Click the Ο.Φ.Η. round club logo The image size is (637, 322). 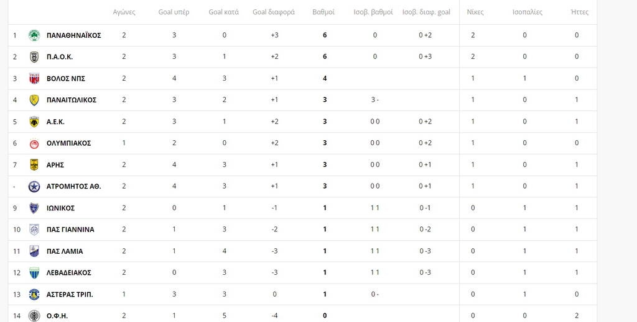(x=34, y=316)
